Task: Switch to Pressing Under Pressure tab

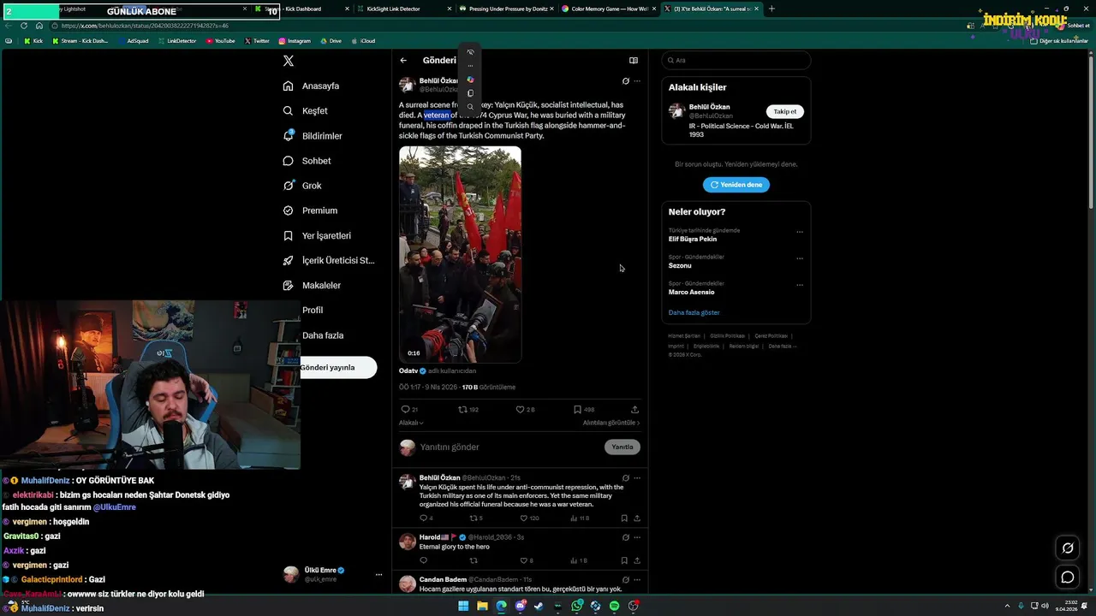Action: coord(506,9)
